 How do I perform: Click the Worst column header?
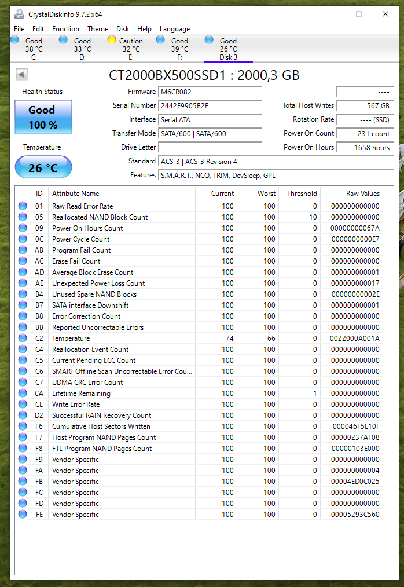coord(258,194)
